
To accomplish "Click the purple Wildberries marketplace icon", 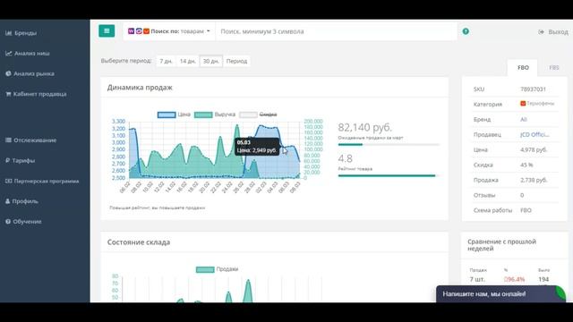I will pyautogui.click(x=131, y=31).
